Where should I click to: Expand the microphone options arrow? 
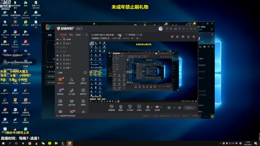pyautogui.click(x=152, y=107)
